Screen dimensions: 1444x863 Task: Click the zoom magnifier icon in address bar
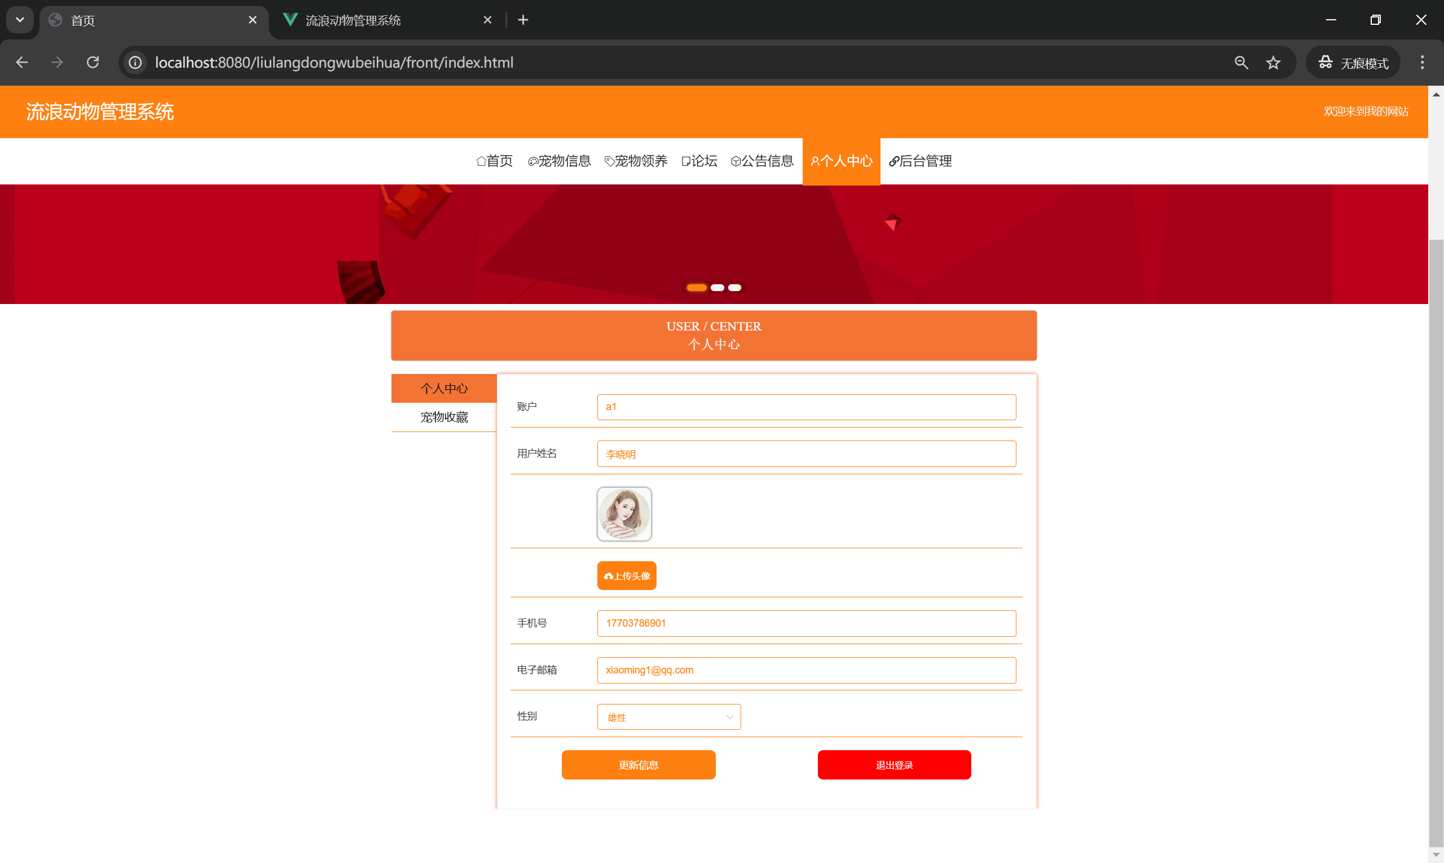pos(1241,62)
